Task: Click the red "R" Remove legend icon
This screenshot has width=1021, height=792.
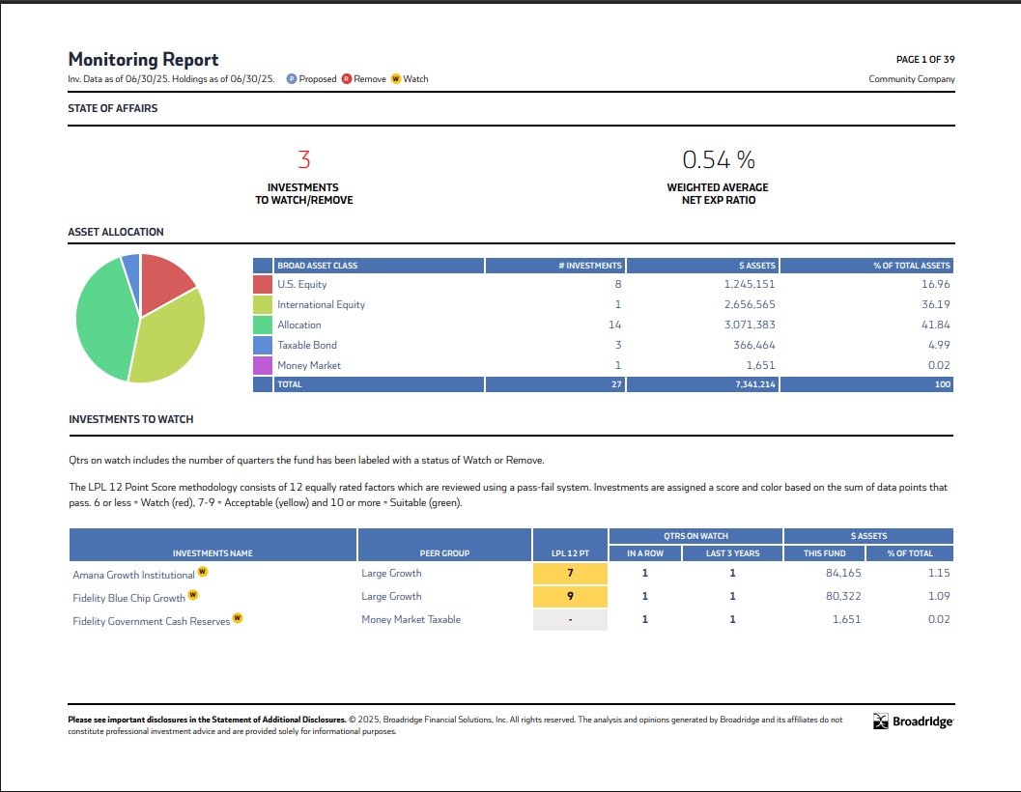Action: (x=347, y=78)
